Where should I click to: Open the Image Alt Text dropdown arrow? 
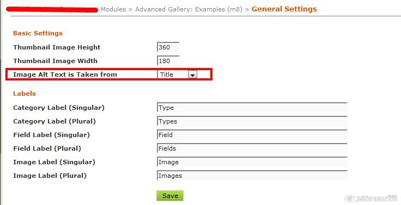point(192,74)
